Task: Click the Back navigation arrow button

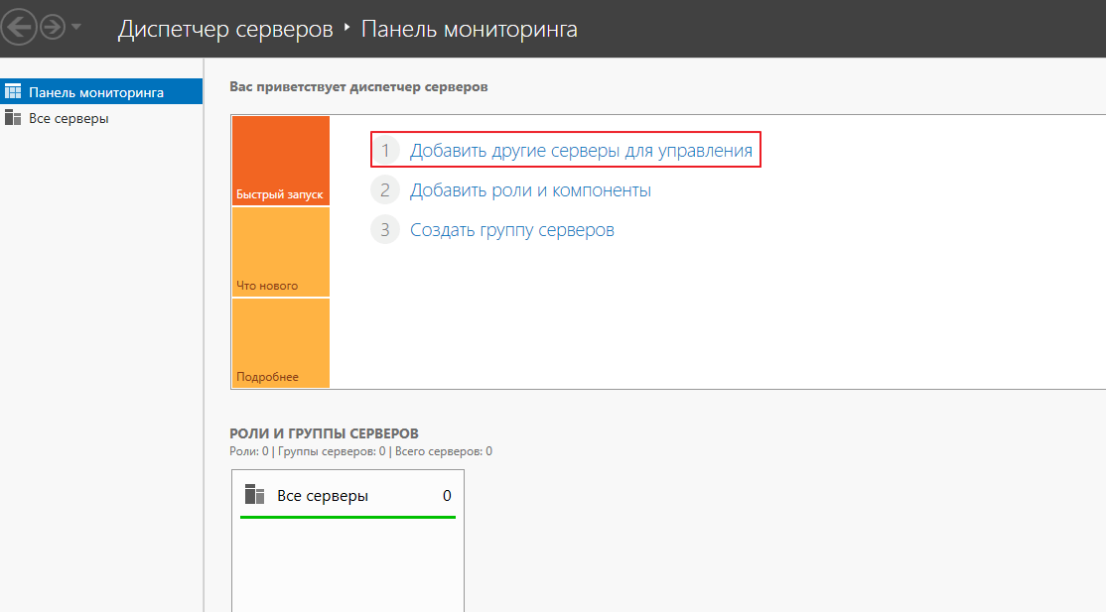Action: pos(18,29)
